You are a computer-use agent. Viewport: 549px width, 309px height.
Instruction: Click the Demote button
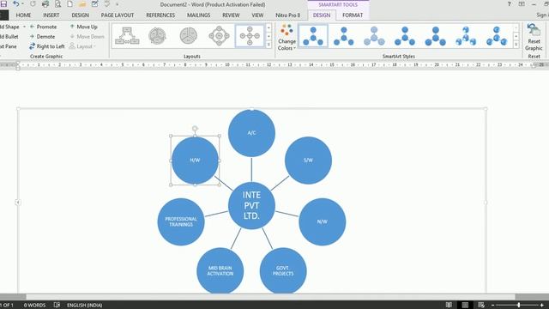click(42, 36)
